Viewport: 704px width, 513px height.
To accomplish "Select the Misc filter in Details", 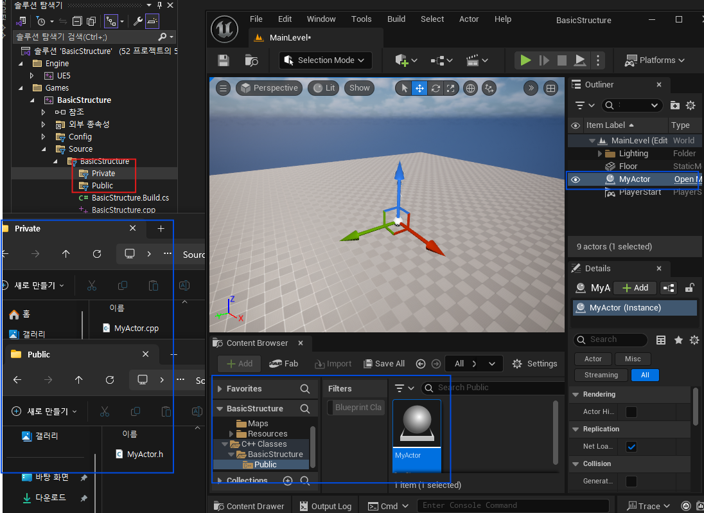I will coord(633,359).
